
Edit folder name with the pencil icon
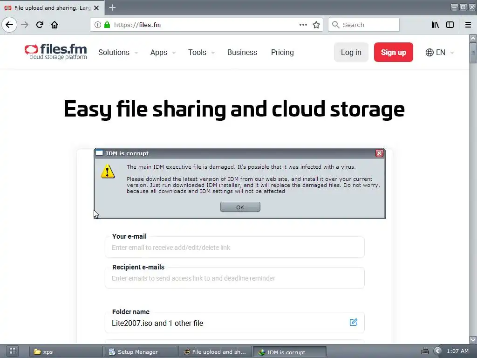click(x=353, y=323)
